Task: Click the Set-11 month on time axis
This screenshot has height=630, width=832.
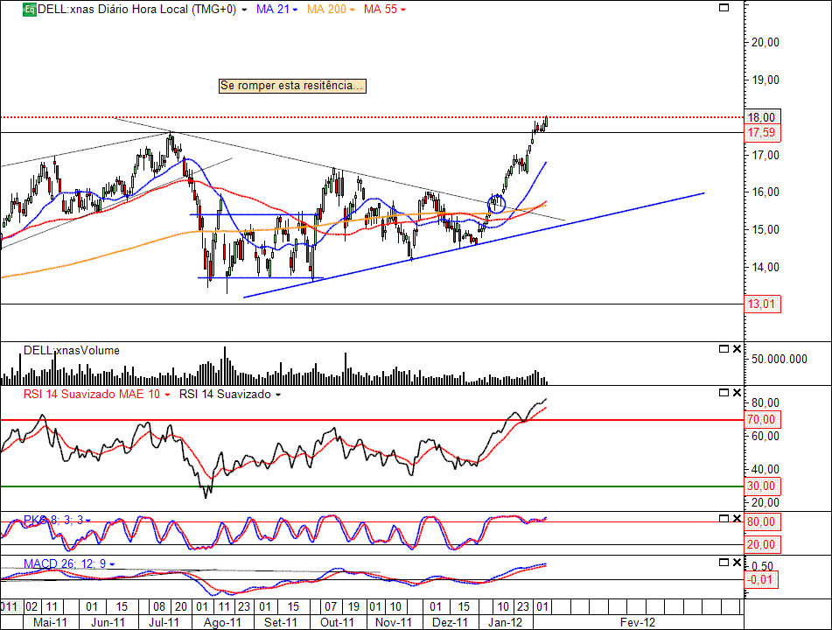Action: tap(281, 623)
